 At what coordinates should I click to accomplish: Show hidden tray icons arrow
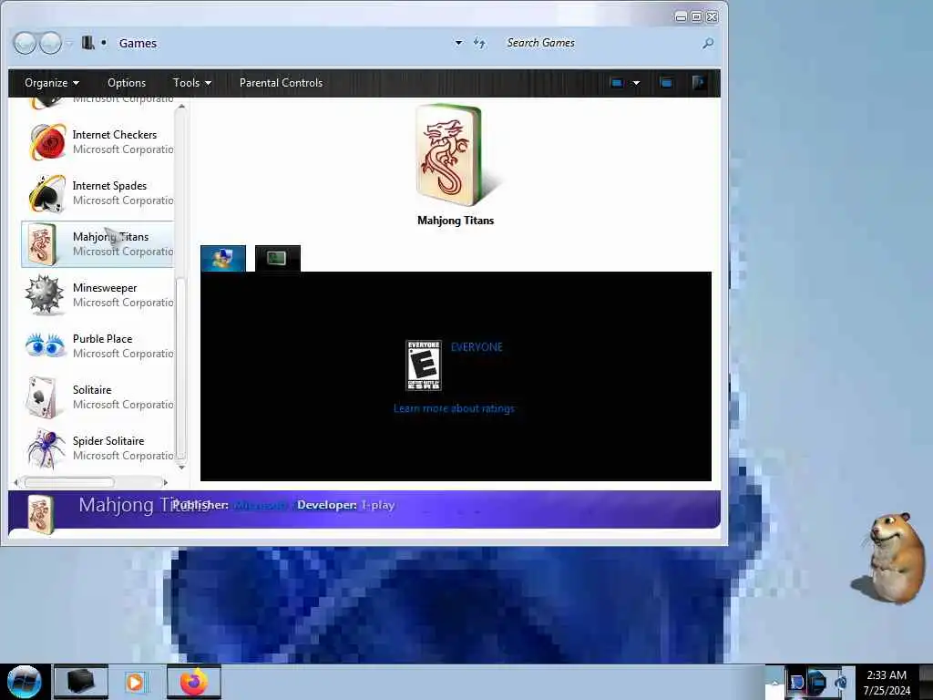774,682
